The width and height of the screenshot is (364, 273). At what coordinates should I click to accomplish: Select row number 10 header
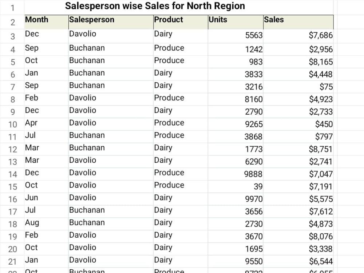click(12, 124)
